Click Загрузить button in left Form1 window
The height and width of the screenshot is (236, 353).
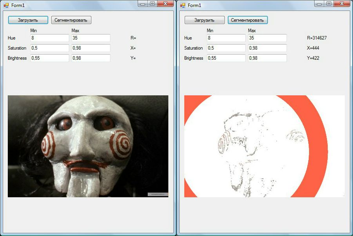point(28,20)
